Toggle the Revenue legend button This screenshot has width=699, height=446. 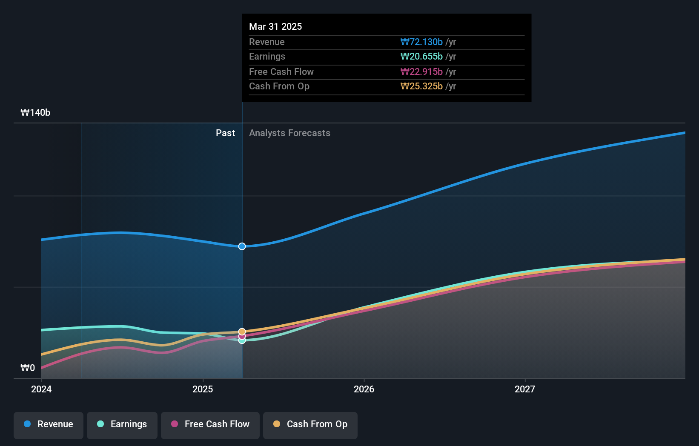(x=49, y=425)
